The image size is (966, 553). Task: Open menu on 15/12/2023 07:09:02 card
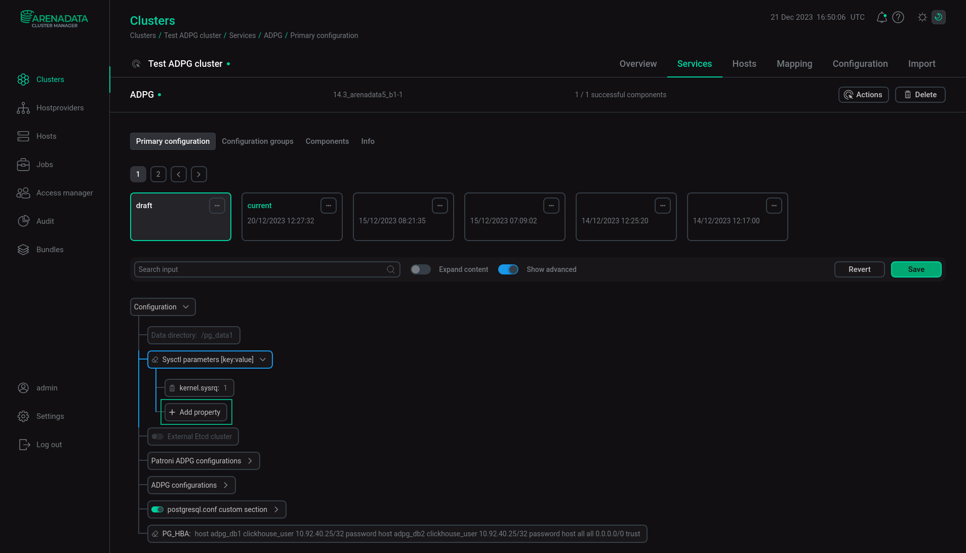point(551,206)
